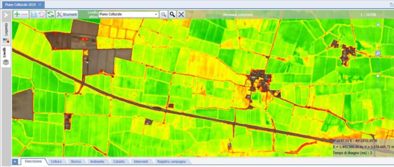Click the green refresh arrows icon
The image size is (394, 167).
click(50, 14)
